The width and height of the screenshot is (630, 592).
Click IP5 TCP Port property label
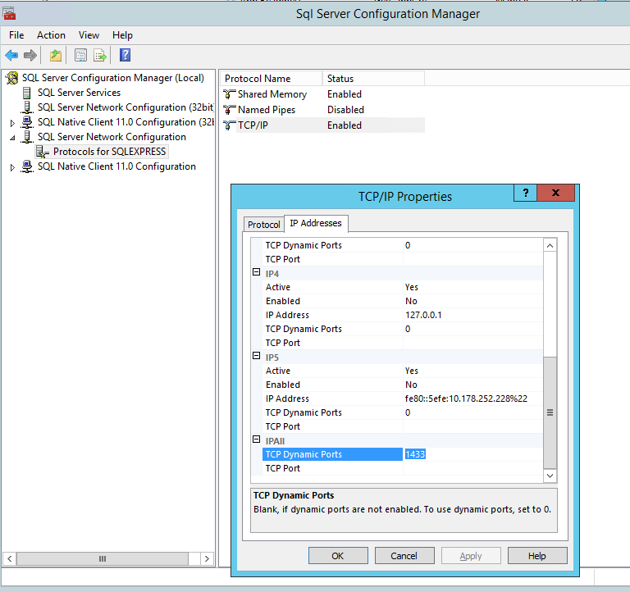pos(282,426)
